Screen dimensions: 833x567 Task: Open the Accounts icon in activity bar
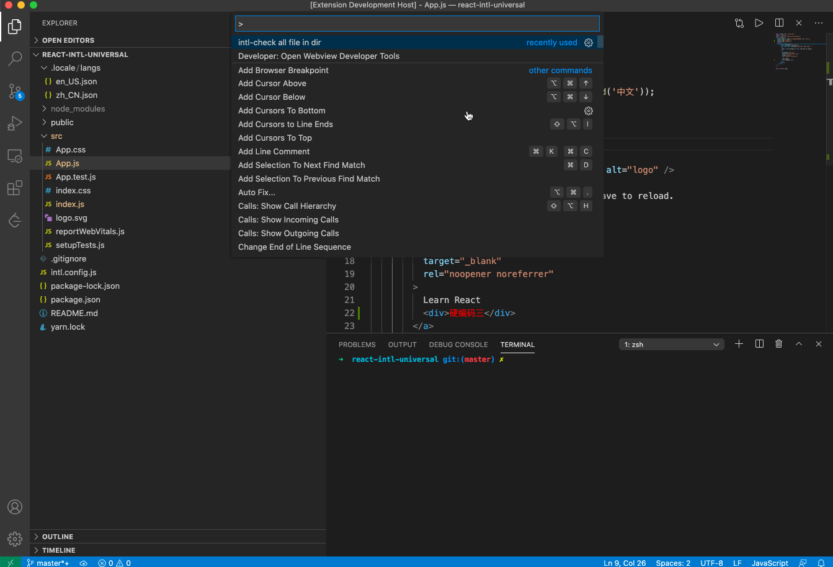[x=15, y=507]
